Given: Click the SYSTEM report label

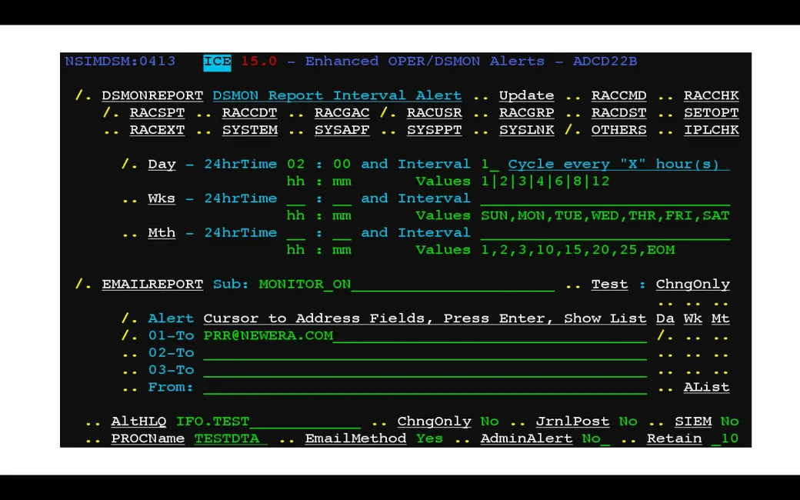Looking at the screenshot, I should [x=249, y=130].
